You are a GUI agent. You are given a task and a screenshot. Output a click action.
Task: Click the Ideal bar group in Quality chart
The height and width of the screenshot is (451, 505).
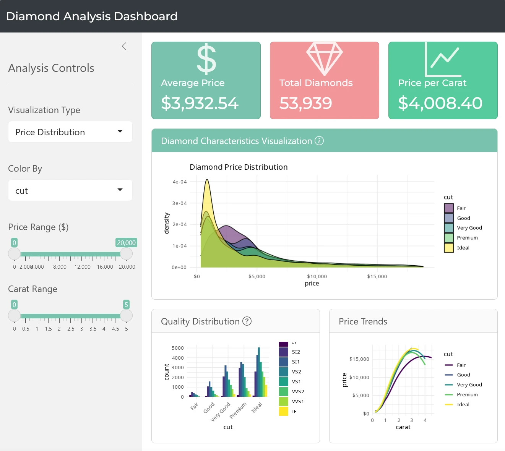[x=260, y=372]
